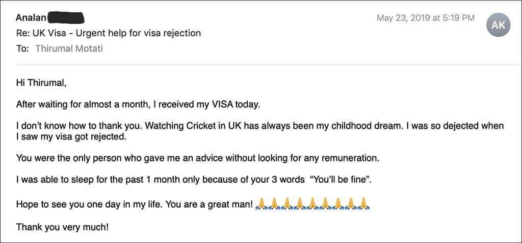Click the last folded hands emoji
The width and height of the screenshot is (522, 243).
[x=363, y=204]
